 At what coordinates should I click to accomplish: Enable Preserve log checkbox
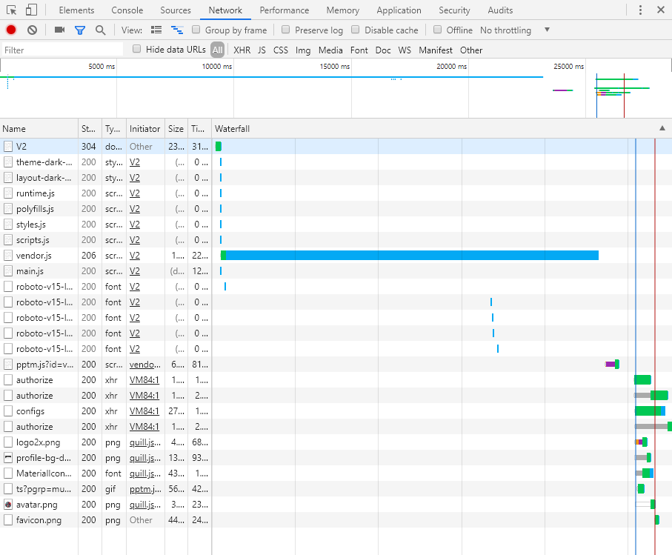click(x=285, y=30)
